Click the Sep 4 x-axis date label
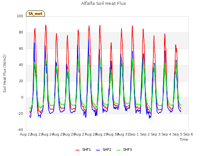 (166, 134)
